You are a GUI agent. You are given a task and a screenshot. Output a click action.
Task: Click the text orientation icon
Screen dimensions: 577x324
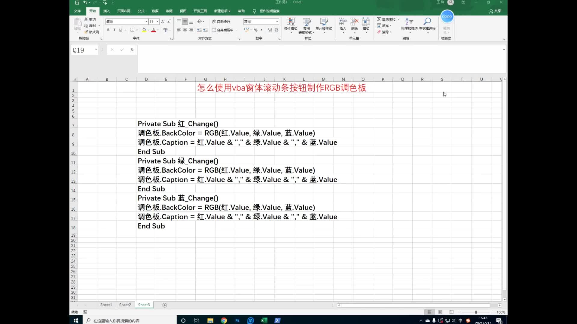tap(200, 22)
